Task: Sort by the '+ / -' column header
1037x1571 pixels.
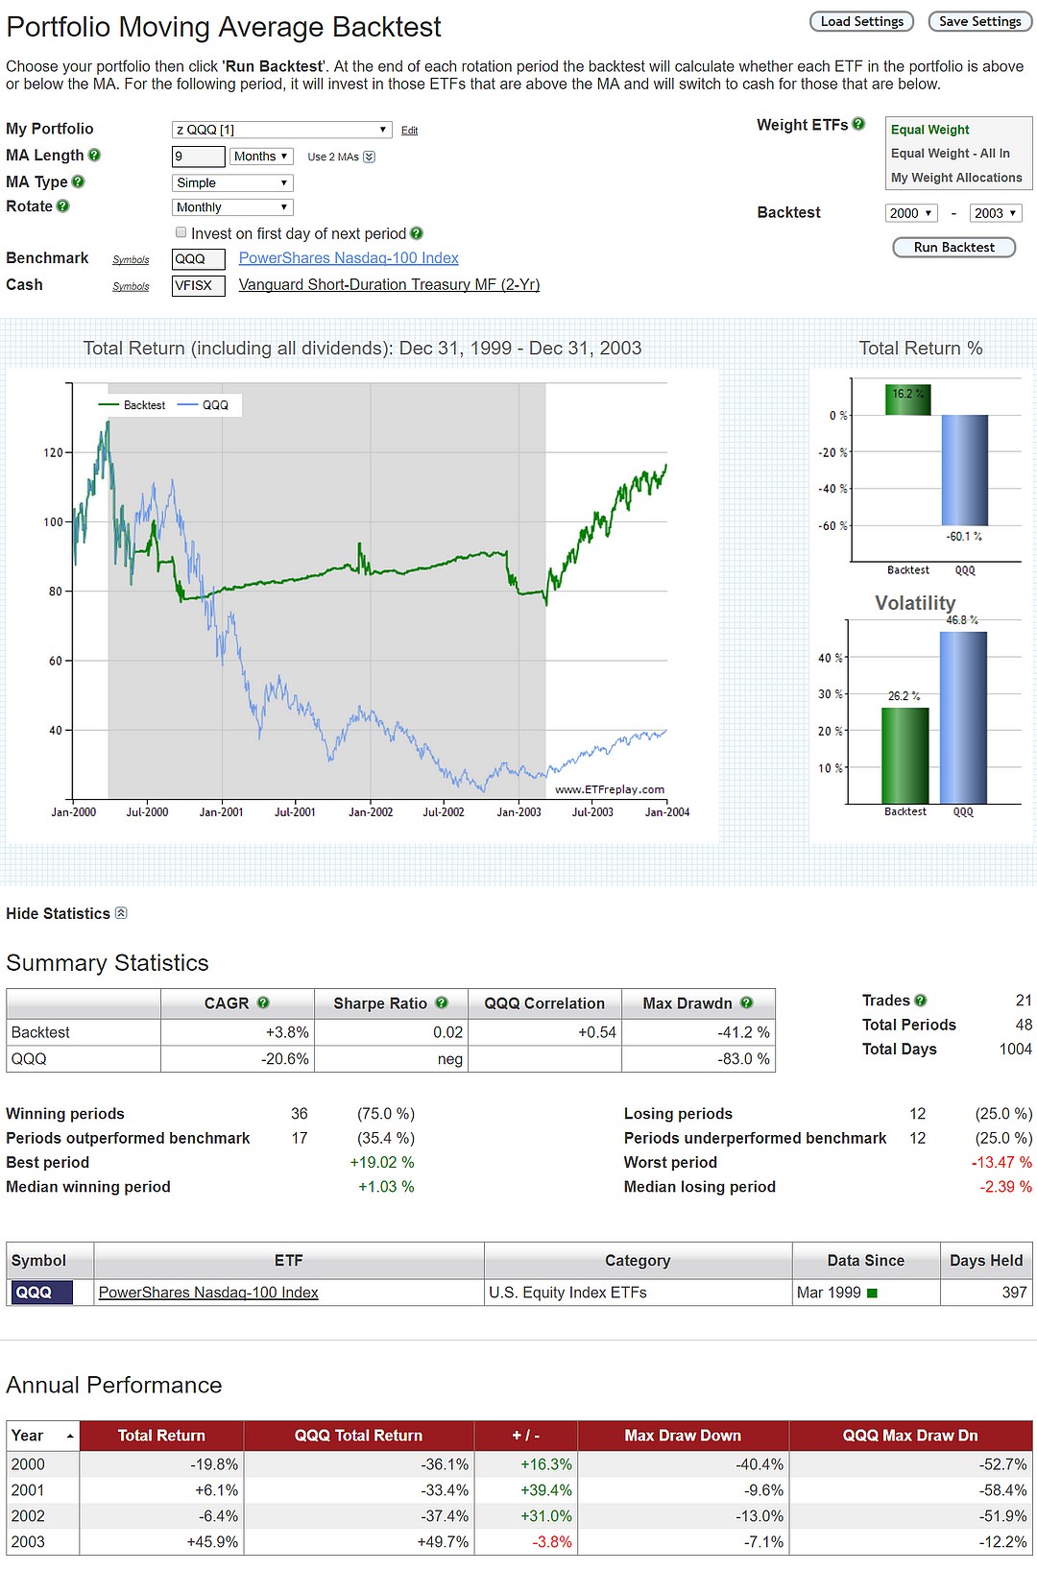Action: tap(525, 1436)
